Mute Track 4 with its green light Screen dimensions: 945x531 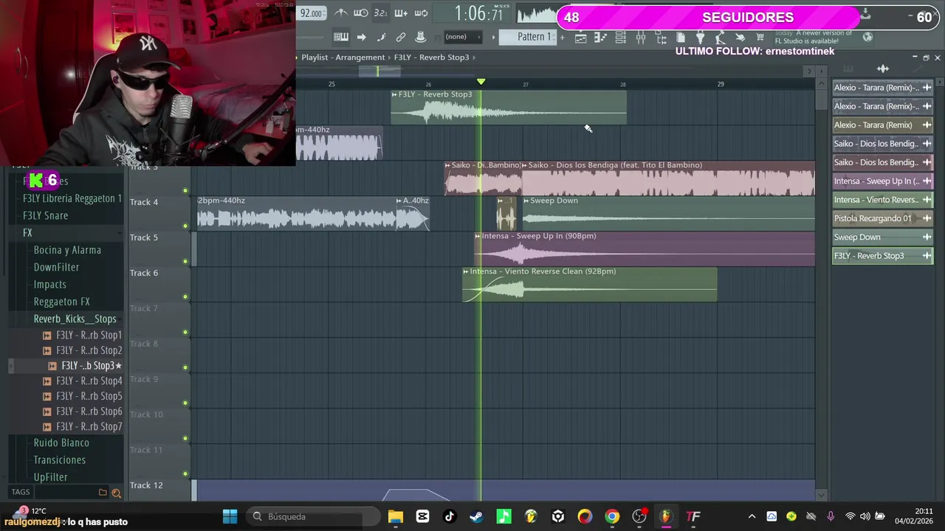[185, 226]
